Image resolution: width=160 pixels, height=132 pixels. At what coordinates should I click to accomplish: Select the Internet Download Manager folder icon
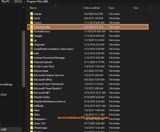pos(32,58)
